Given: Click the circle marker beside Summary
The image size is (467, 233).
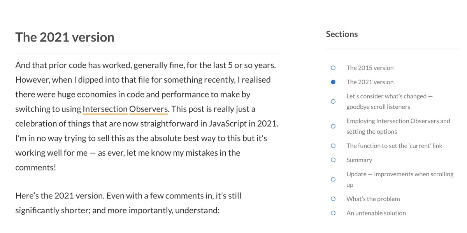Looking at the screenshot, I should click(x=333, y=160).
